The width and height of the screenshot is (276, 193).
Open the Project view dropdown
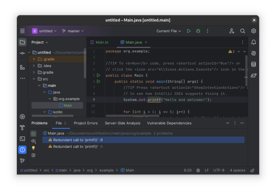40,43
